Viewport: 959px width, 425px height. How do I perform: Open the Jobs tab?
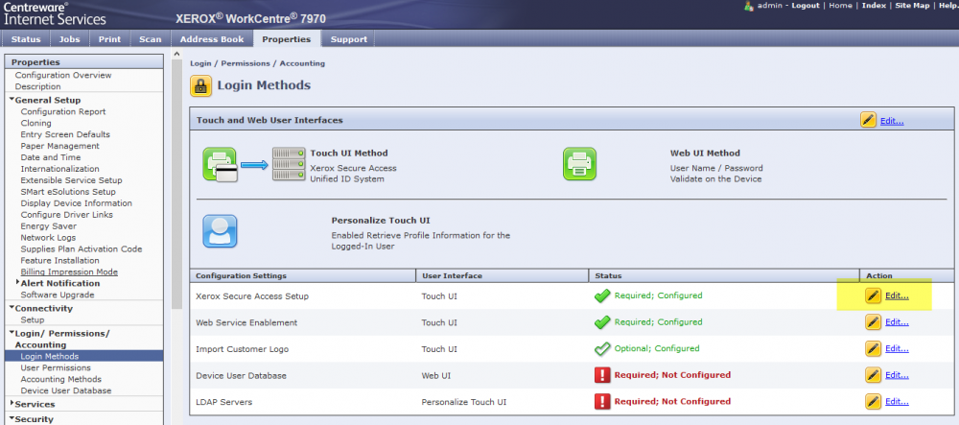(69, 39)
